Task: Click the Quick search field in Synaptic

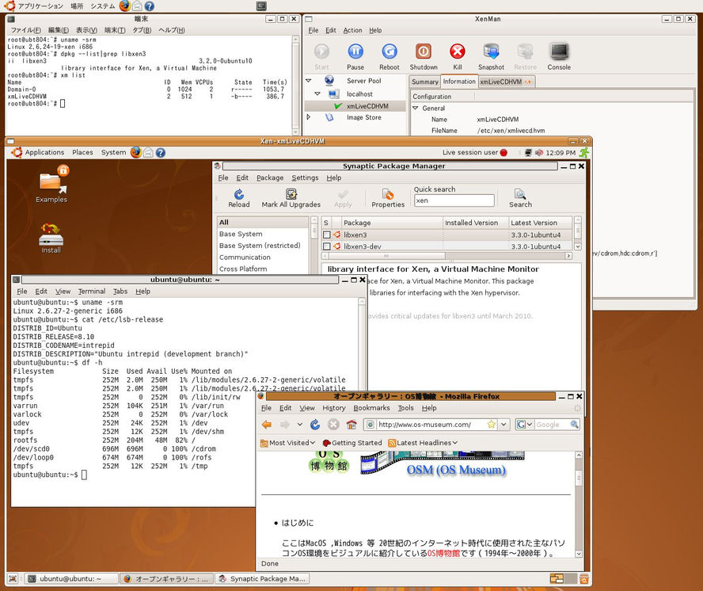Action: [454, 200]
